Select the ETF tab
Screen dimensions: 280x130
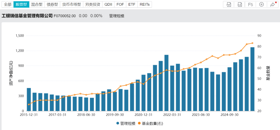coord(132,4)
